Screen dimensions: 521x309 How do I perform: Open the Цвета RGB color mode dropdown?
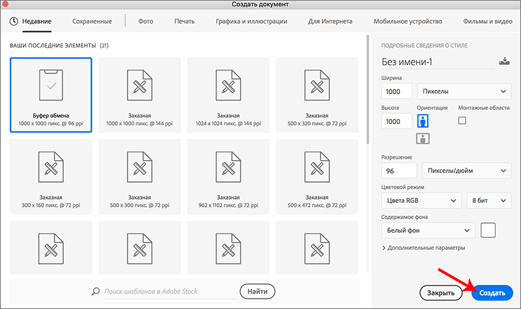pyautogui.click(x=421, y=200)
